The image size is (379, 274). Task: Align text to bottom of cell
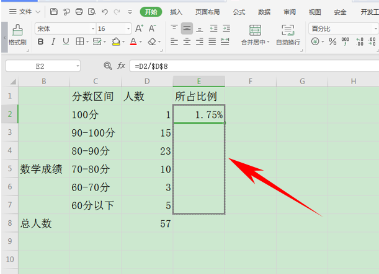199,28
